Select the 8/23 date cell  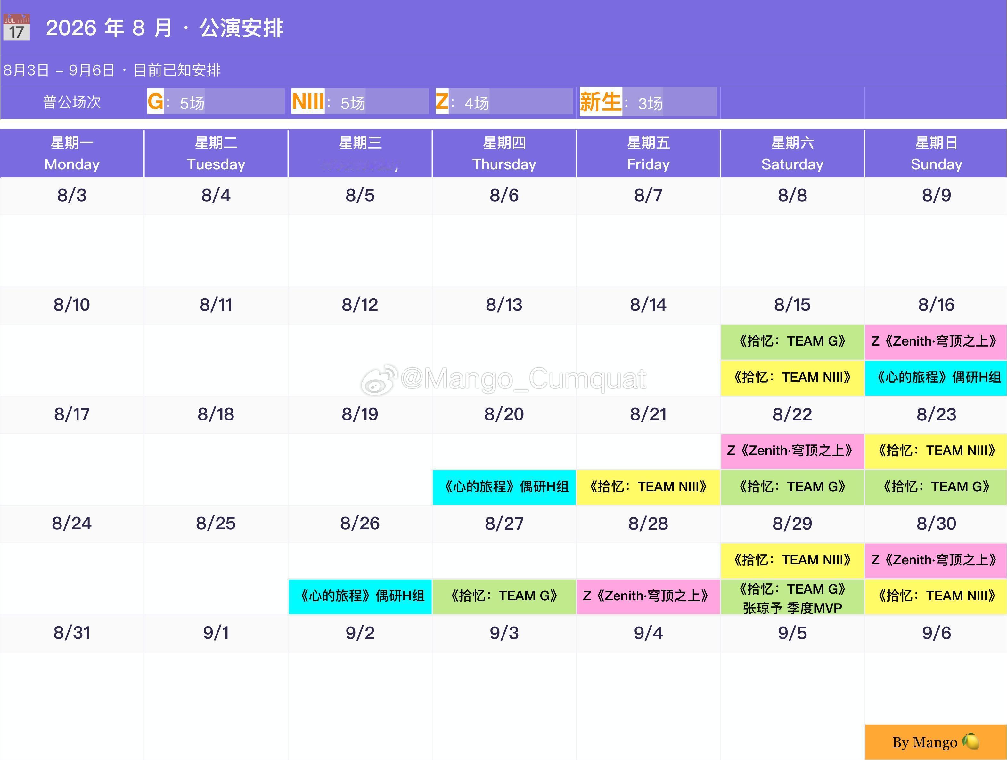[936, 415]
